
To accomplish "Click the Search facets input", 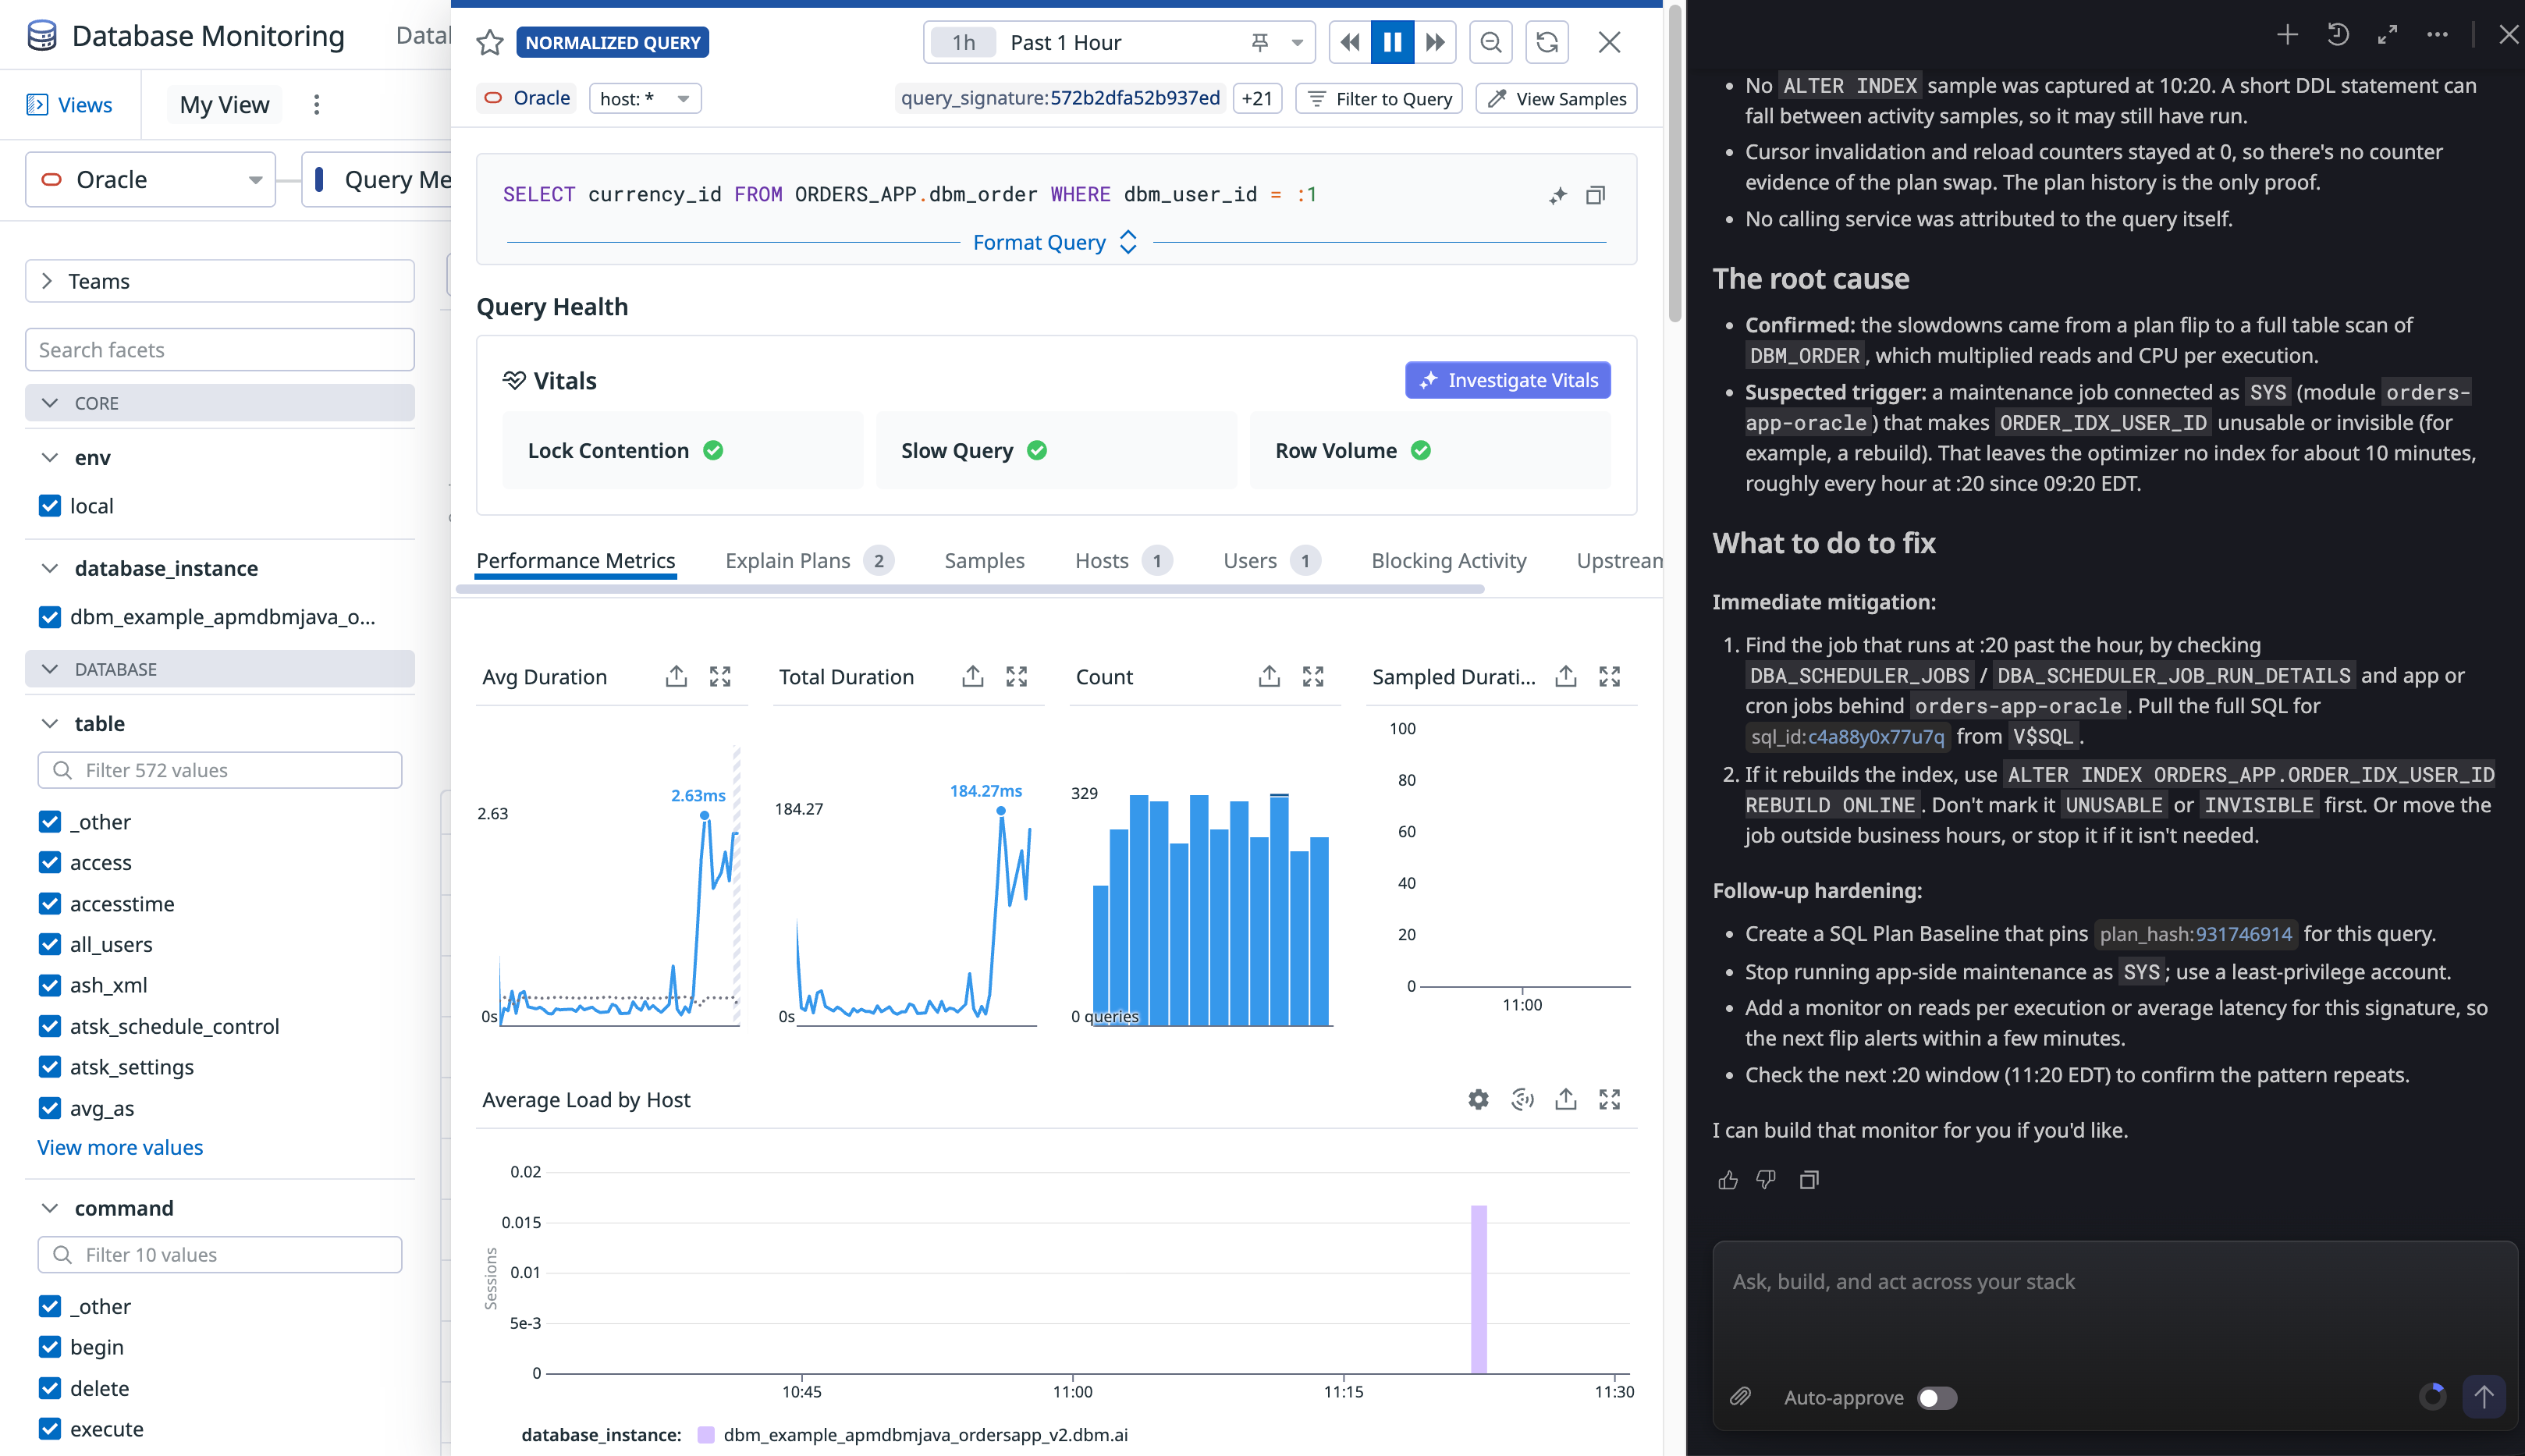I will (x=219, y=350).
